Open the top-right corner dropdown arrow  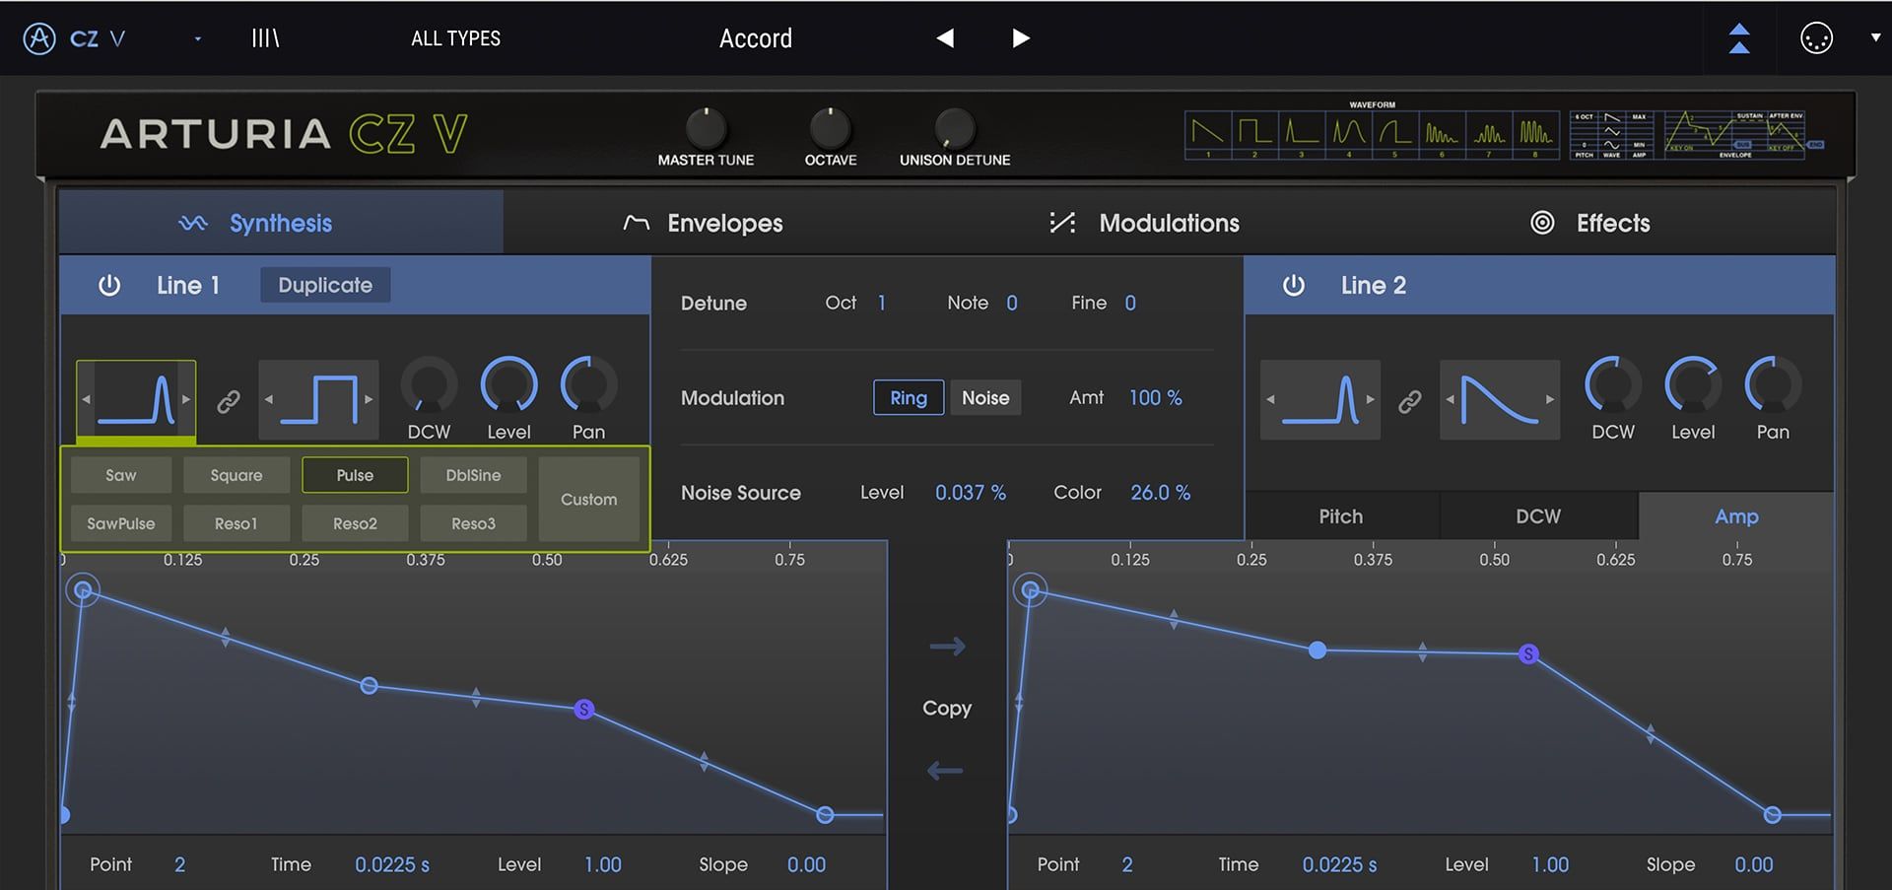click(x=1874, y=38)
